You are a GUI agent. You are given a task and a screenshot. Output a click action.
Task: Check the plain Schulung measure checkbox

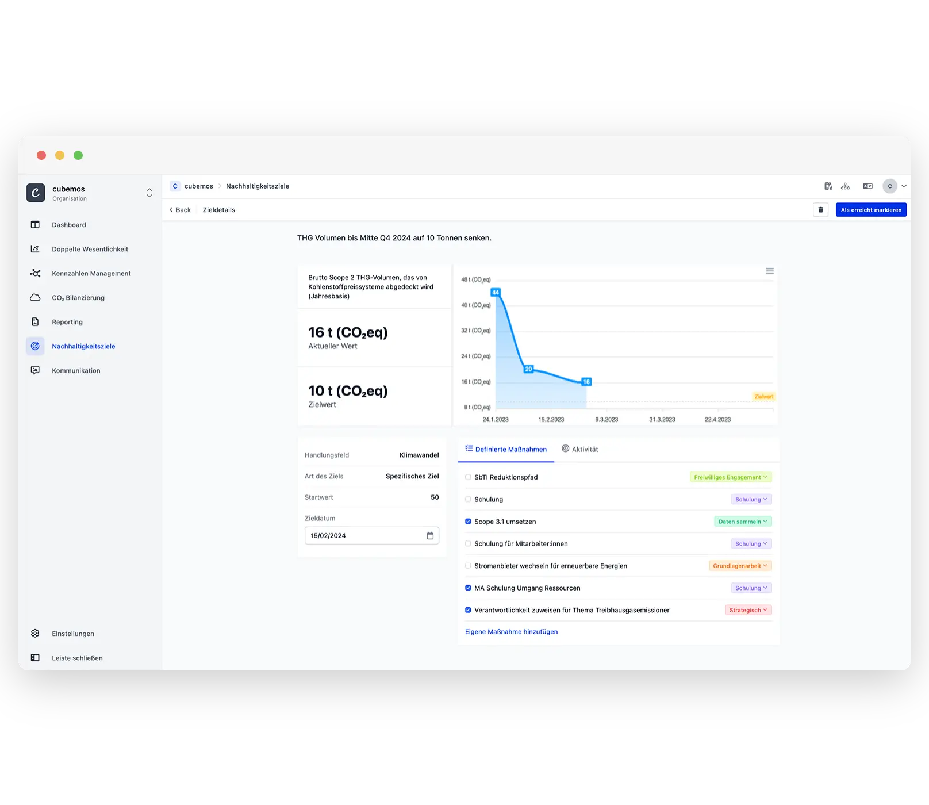(x=468, y=499)
